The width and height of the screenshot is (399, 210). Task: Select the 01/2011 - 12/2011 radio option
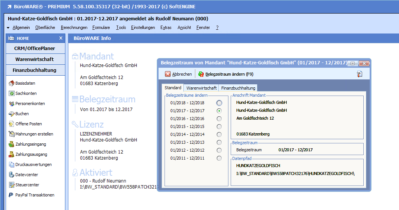point(219,158)
